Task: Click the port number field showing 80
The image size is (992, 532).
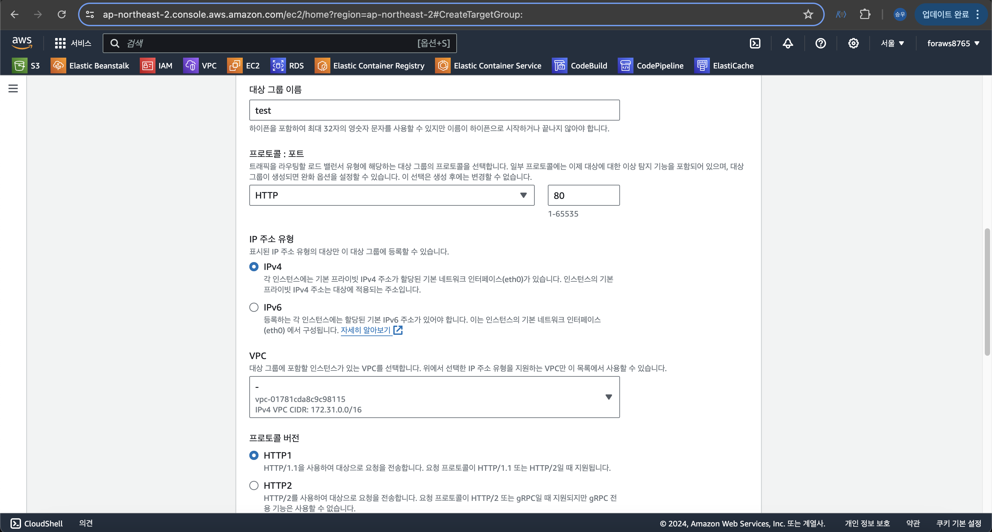Action: pos(583,196)
